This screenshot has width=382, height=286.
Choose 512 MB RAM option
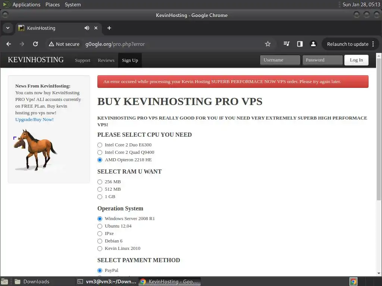coord(100,189)
